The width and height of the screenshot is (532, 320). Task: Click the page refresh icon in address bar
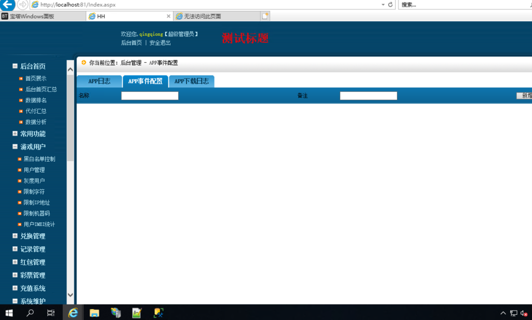click(390, 5)
